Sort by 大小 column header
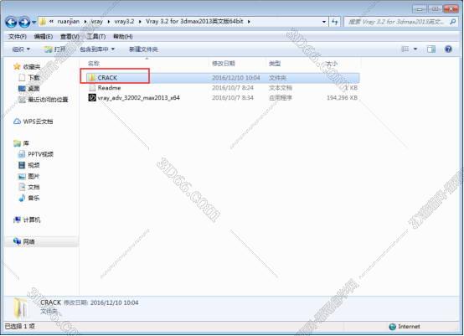Screen dimensions: 464x336 [332, 64]
